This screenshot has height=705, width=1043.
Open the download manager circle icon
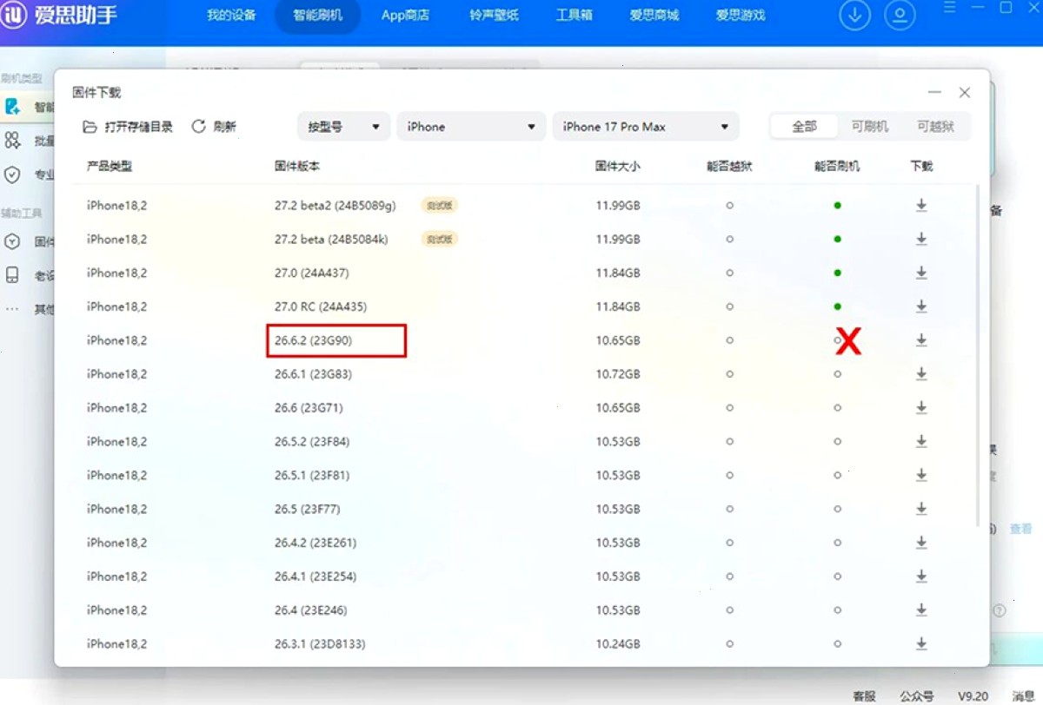pos(855,16)
